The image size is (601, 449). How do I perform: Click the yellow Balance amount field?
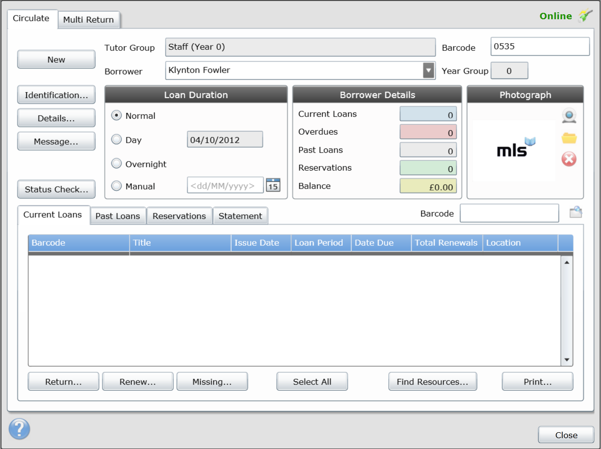coord(428,186)
